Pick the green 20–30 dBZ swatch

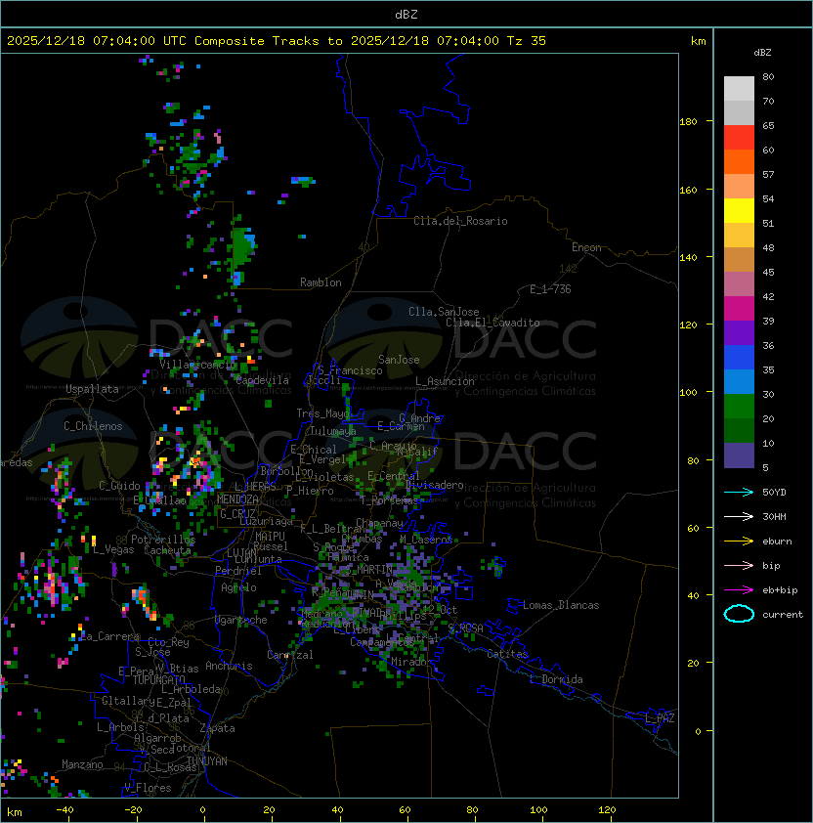739,407
